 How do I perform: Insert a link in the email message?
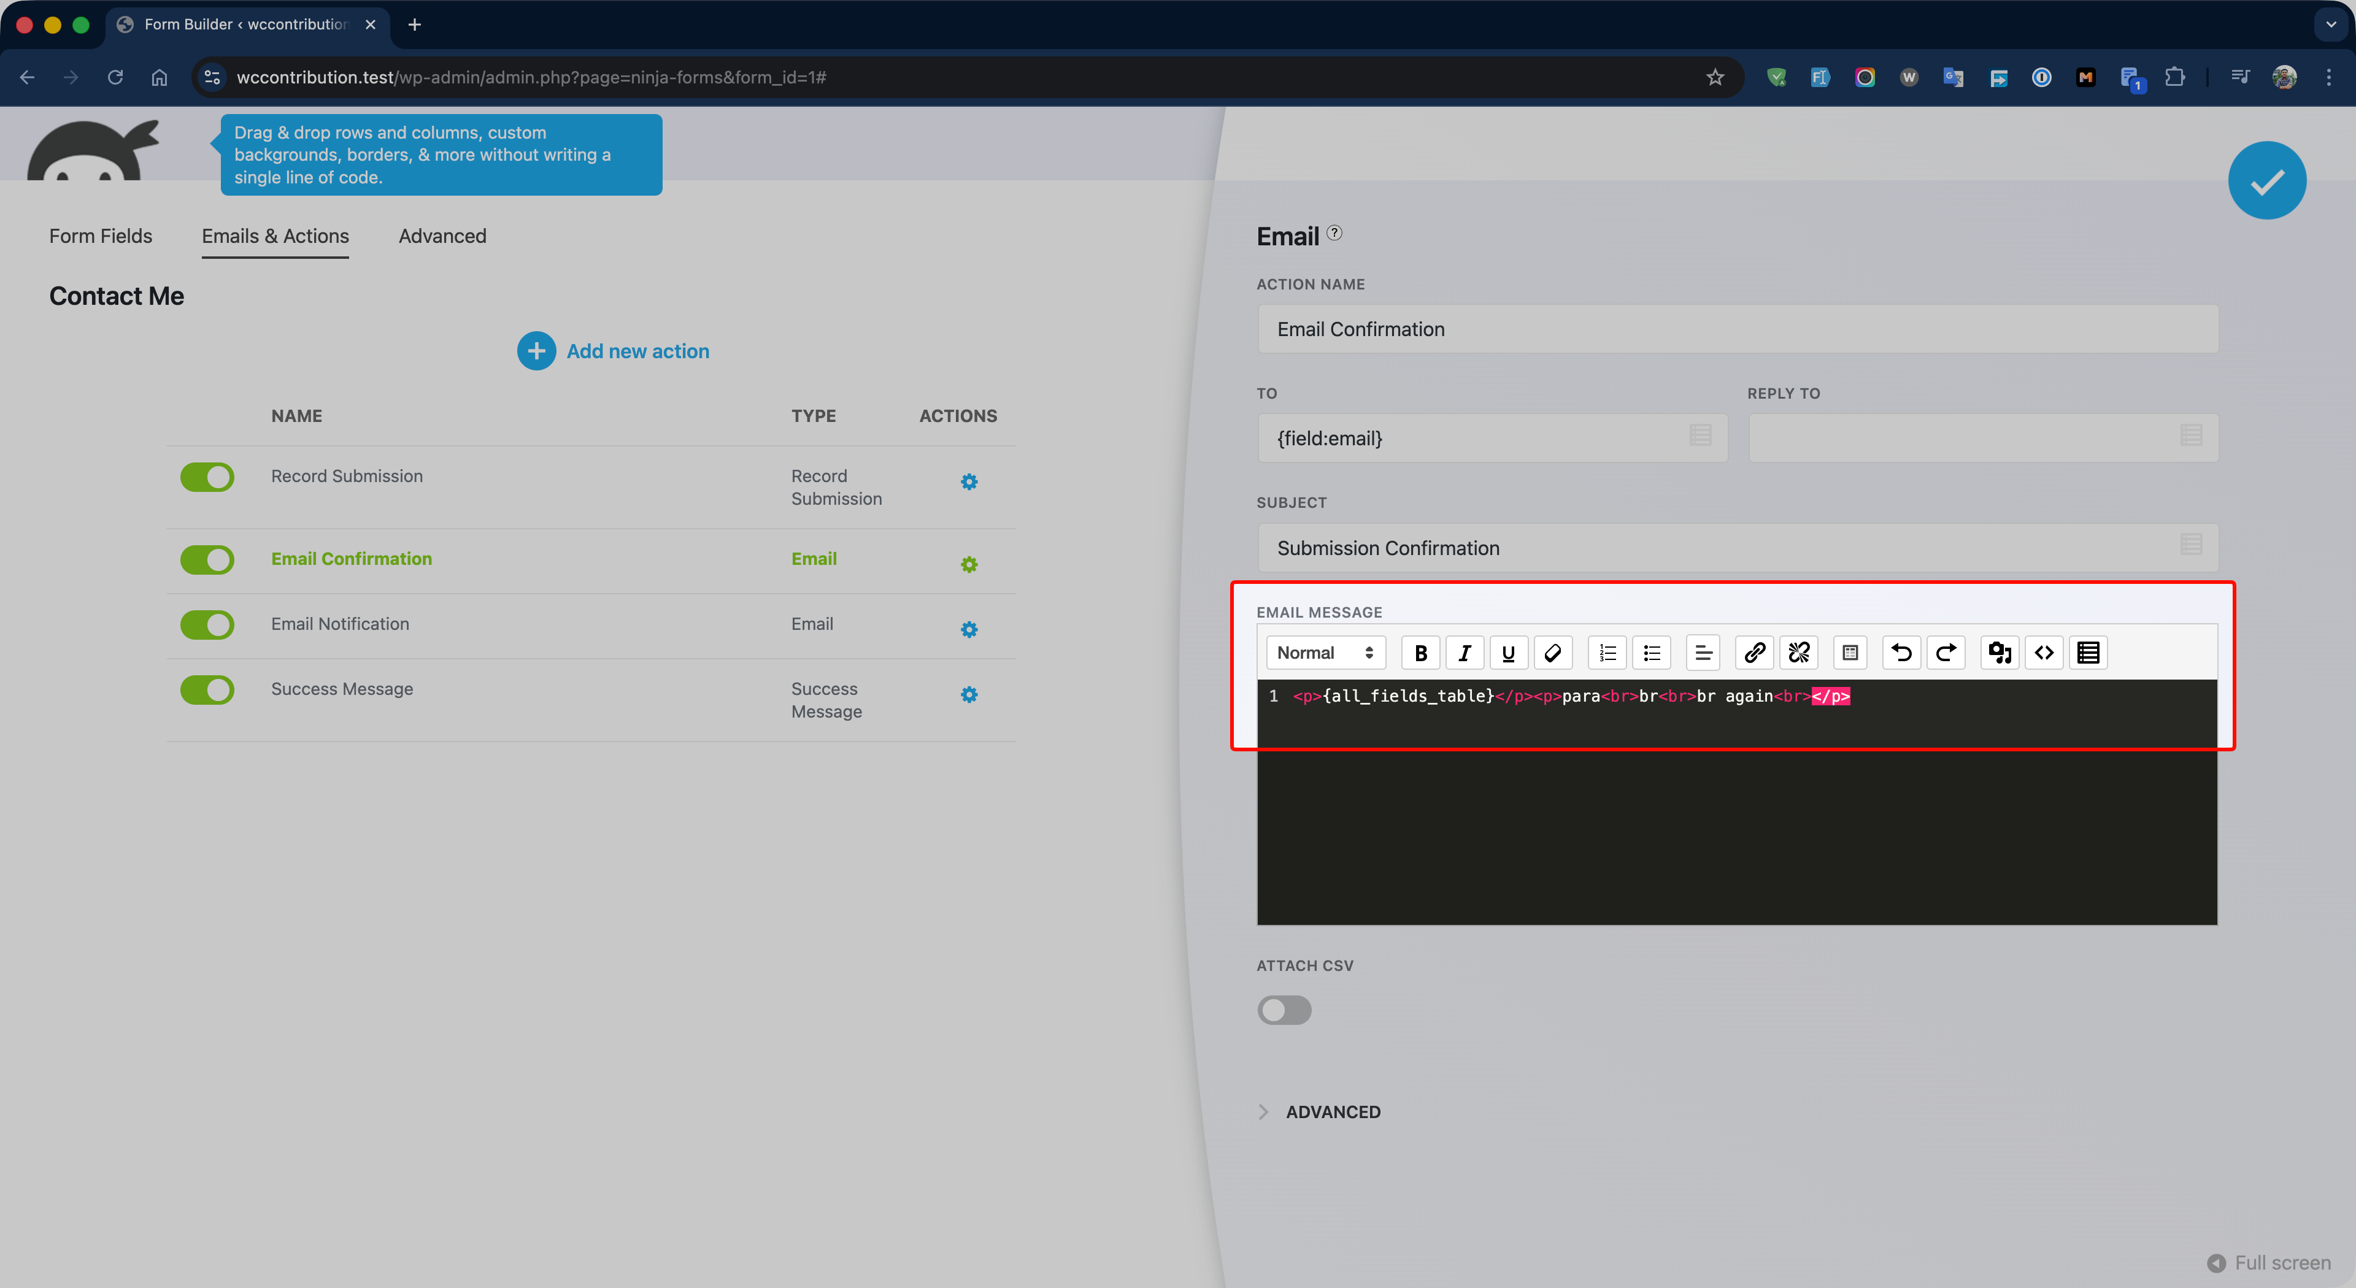pyautogui.click(x=1754, y=653)
